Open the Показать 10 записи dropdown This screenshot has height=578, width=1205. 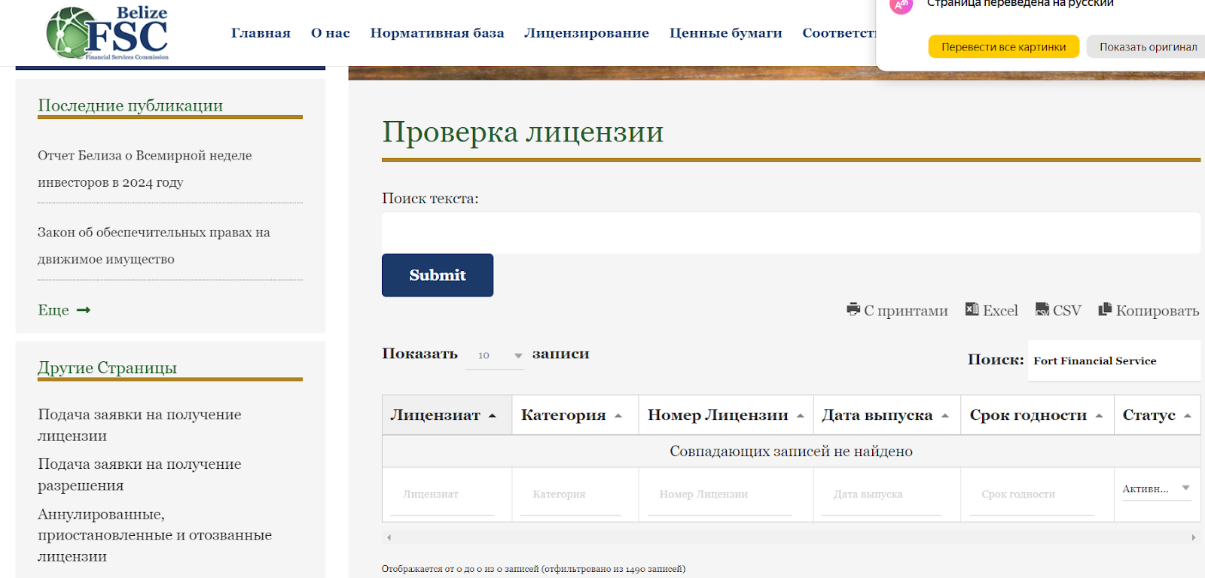[x=494, y=355]
